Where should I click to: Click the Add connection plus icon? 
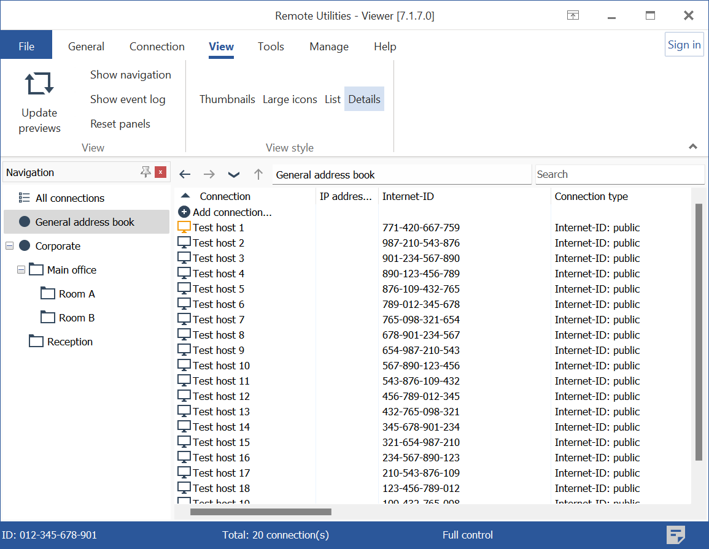pos(184,212)
